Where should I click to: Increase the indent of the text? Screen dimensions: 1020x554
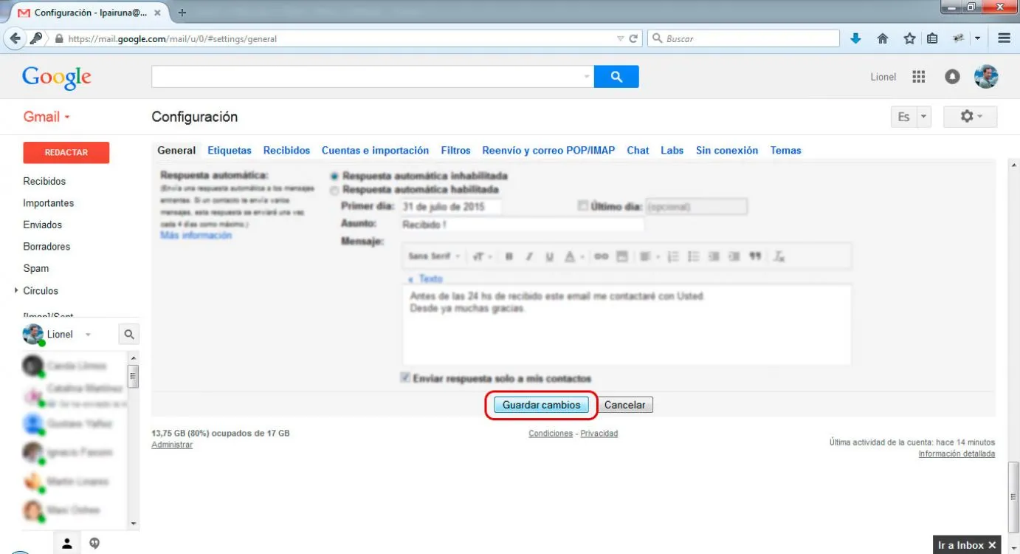[734, 256]
